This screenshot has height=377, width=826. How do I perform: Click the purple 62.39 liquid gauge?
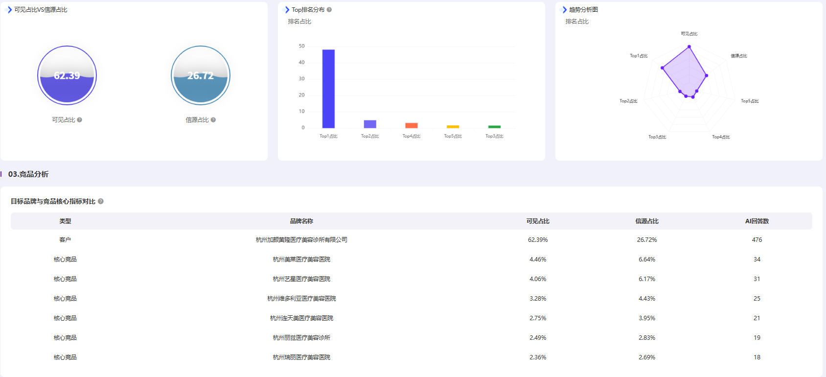[67, 75]
